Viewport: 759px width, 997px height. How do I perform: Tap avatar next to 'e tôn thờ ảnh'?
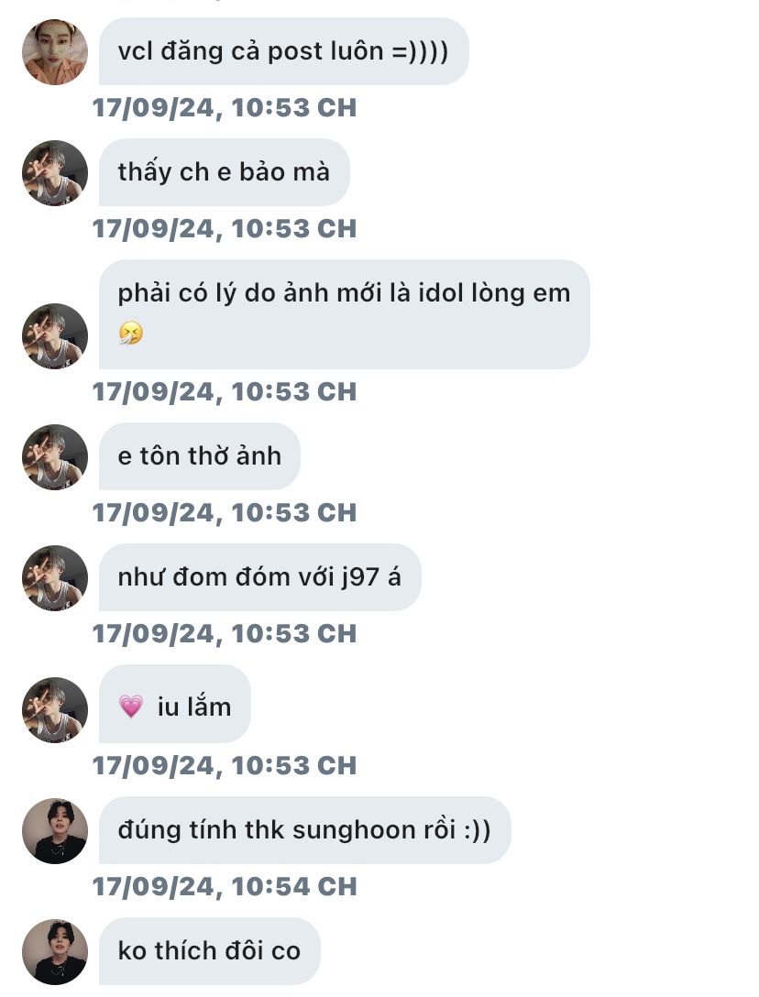point(55,456)
